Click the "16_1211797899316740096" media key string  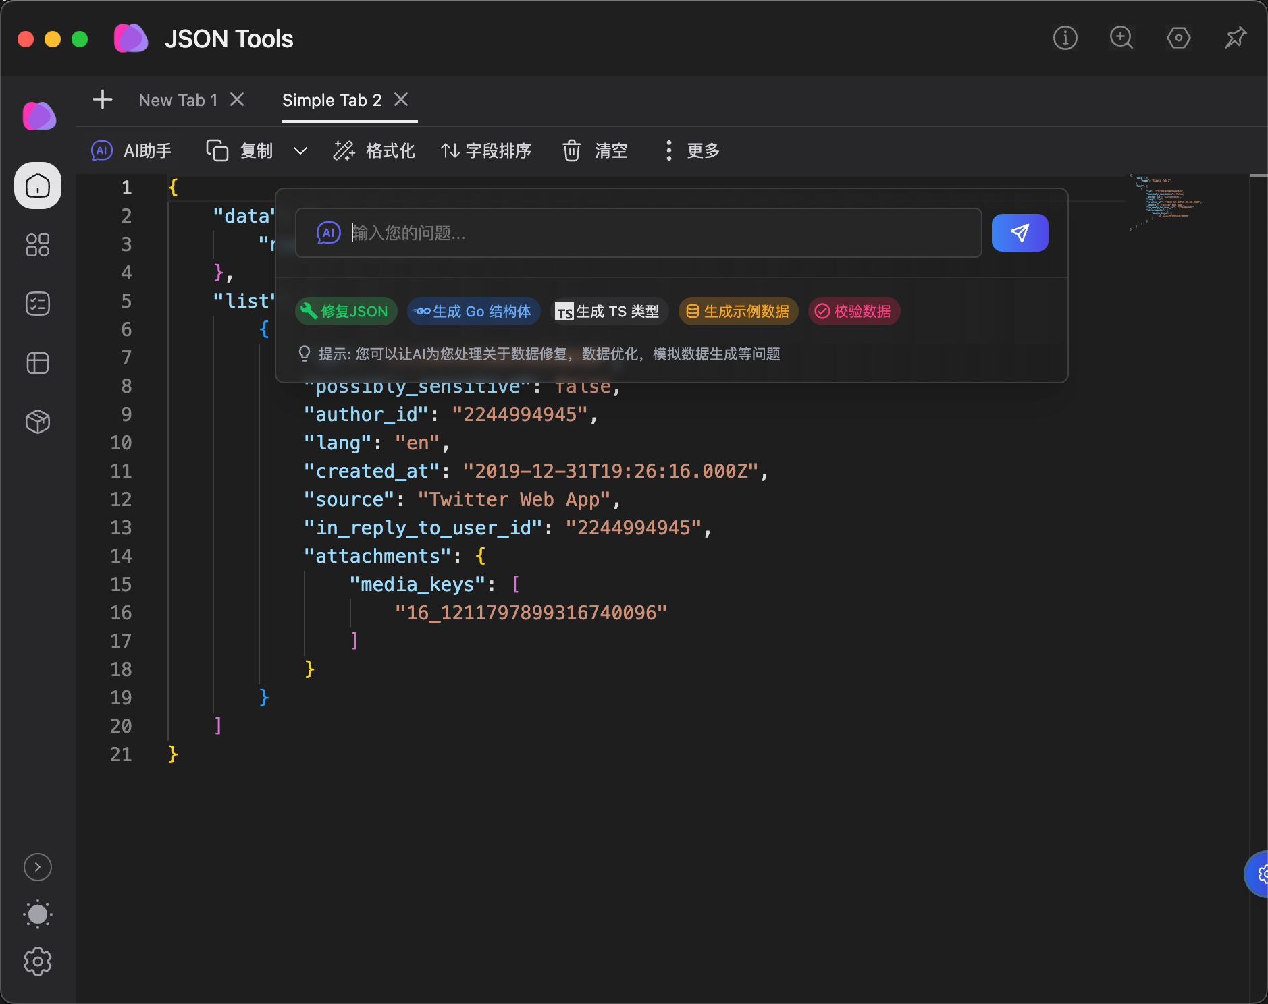[531, 613]
